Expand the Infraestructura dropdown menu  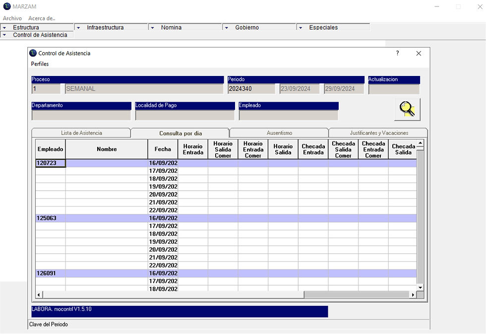pos(111,27)
